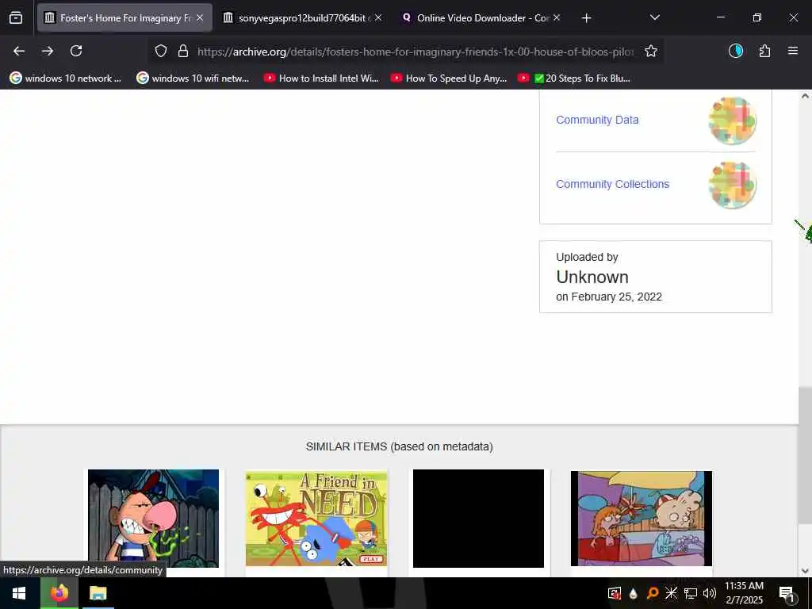Screen dimensions: 812x609
Task: Open the taskbar clock showing 11:35 AM
Action: click(744, 593)
